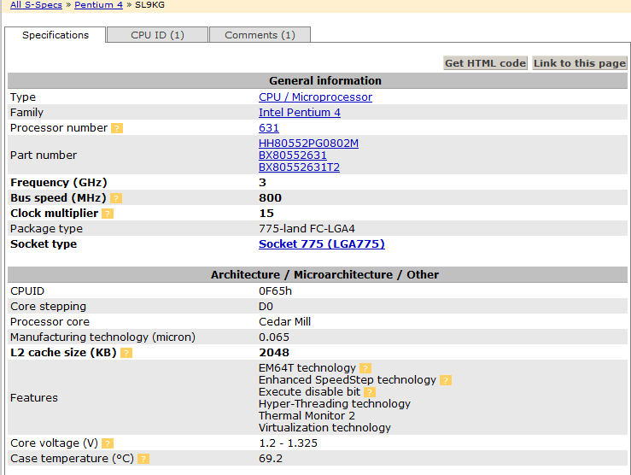Click help icon next to Processor number
Image resolution: width=631 pixels, height=475 pixels.
117,128
